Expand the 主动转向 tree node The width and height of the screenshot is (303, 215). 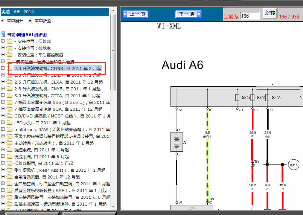(x=3, y=142)
